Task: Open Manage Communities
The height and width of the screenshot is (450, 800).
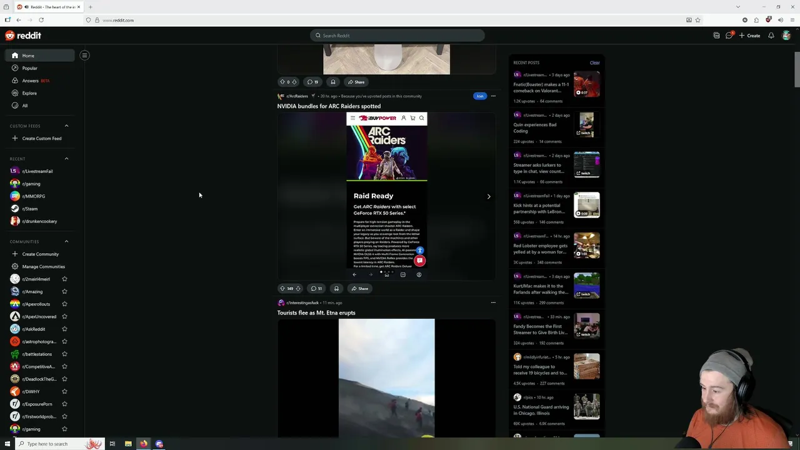Action: [37, 267]
